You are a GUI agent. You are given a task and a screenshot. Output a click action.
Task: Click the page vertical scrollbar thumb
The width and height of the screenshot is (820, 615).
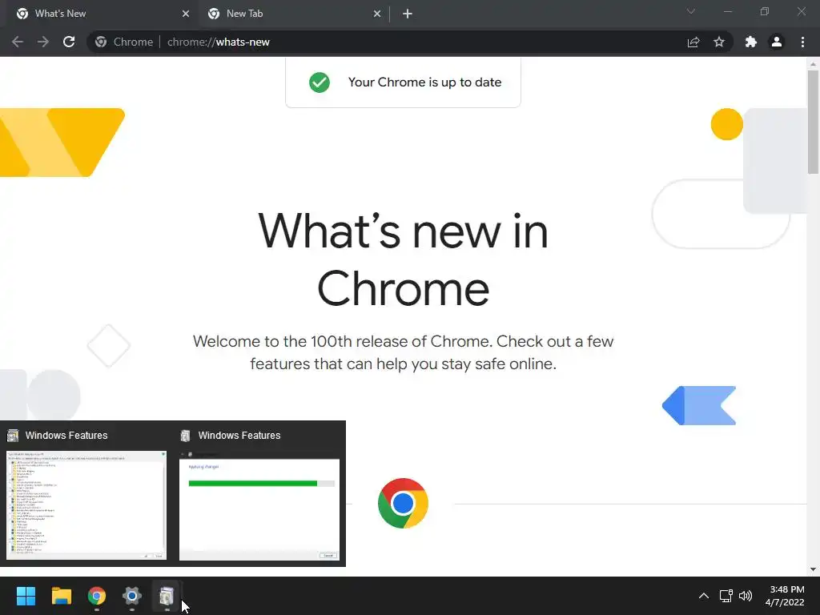tap(813, 122)
